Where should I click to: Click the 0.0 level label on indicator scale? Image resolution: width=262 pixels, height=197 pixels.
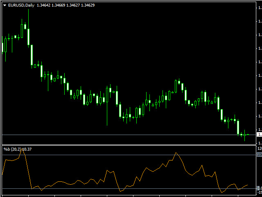pos(259,188)
